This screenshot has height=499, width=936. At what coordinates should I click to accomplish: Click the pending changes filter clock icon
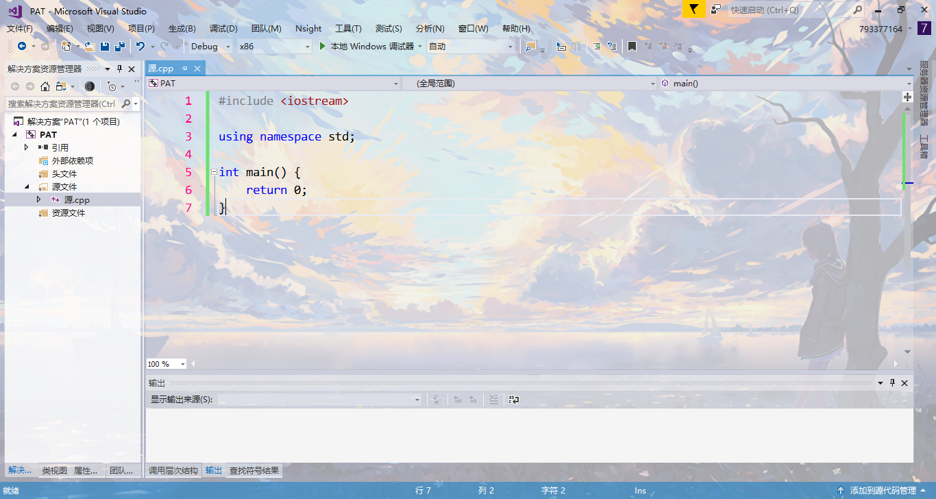(x=112, y=86)
